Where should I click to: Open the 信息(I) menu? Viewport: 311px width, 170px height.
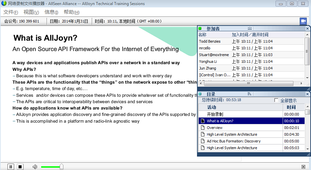click(x=51, y=12)
